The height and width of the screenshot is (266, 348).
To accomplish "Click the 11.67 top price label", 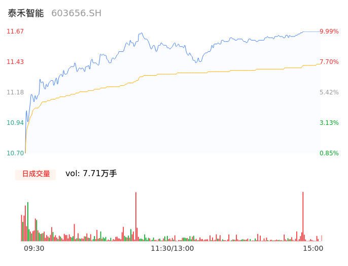I will click(x=15, y=31).
